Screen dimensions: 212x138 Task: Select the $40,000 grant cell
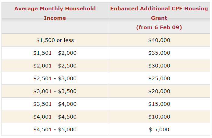(x=159, y=40)
